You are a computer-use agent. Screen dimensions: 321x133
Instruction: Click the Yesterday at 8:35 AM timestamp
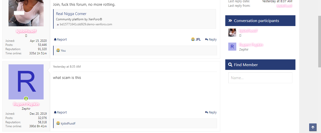coord(67,67)
